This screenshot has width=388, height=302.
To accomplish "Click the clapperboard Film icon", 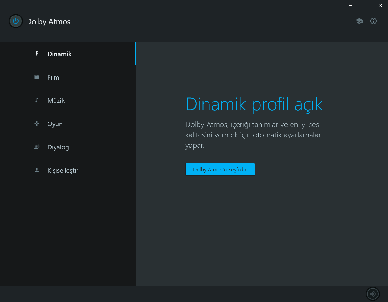I will [37, 77].
